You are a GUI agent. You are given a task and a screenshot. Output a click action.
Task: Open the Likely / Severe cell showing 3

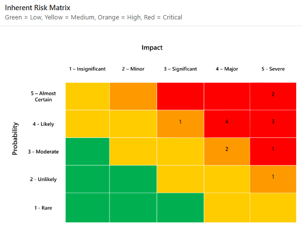pyautogui.click(x=273, y=124)
